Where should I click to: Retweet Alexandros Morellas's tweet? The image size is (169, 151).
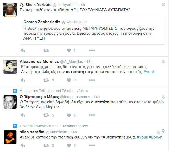point(46,80)
